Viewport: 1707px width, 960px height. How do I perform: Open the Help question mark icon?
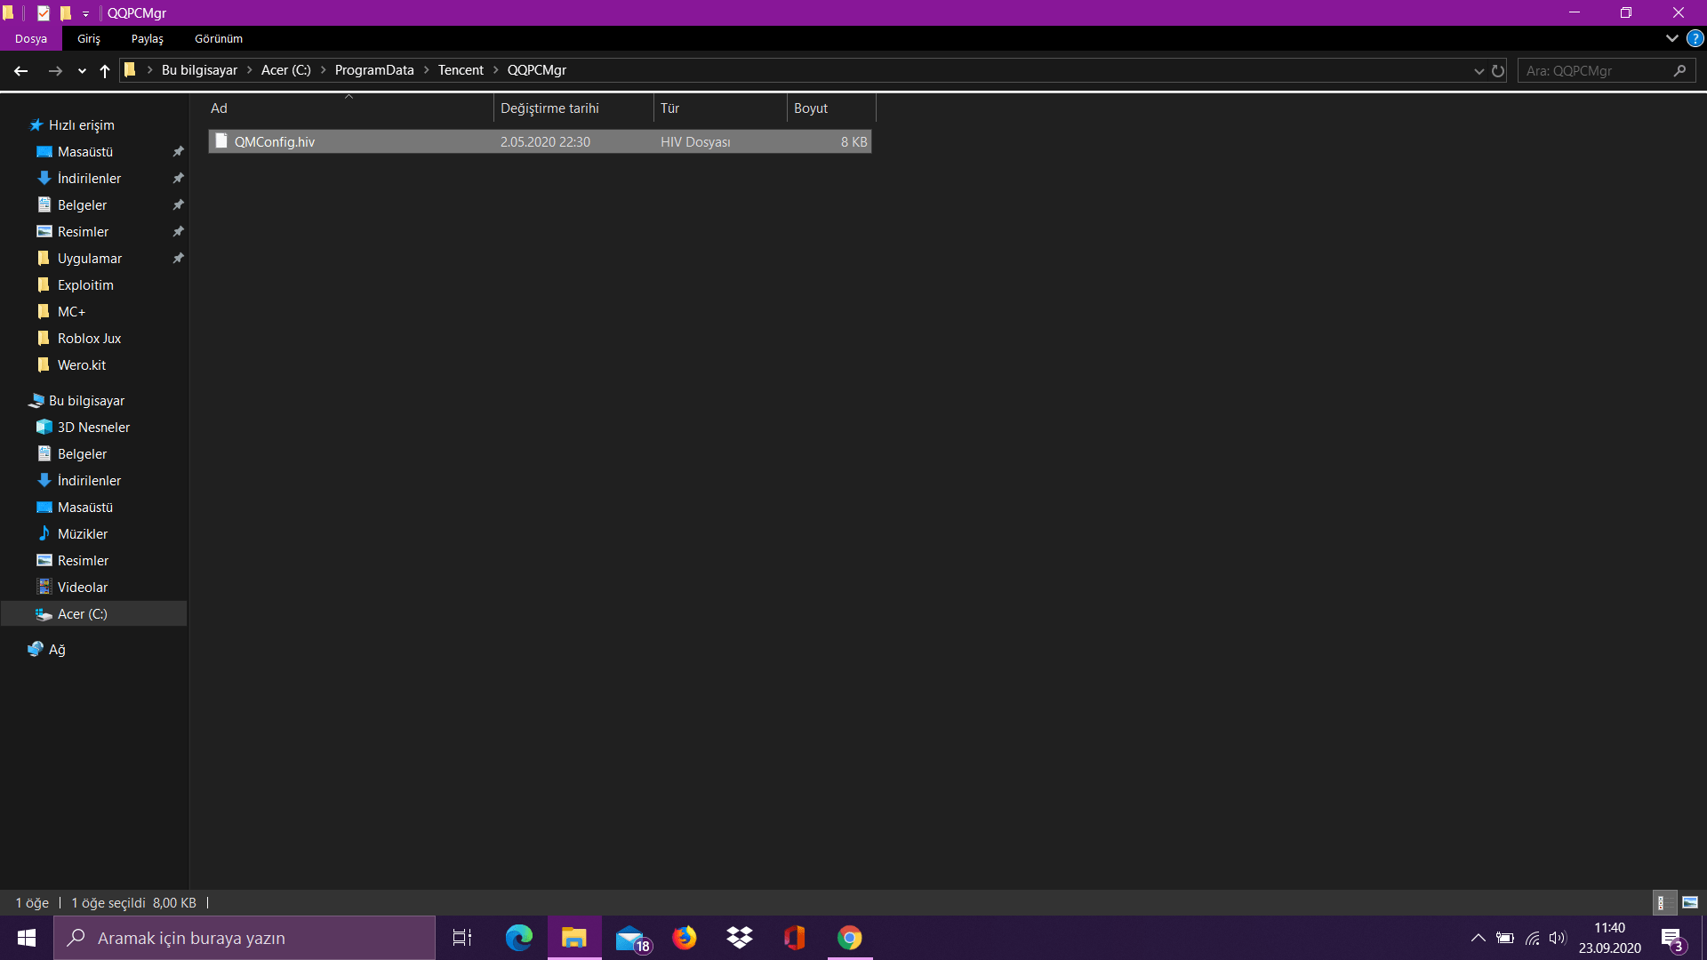pyautogui.click(x=1695, y=38)
